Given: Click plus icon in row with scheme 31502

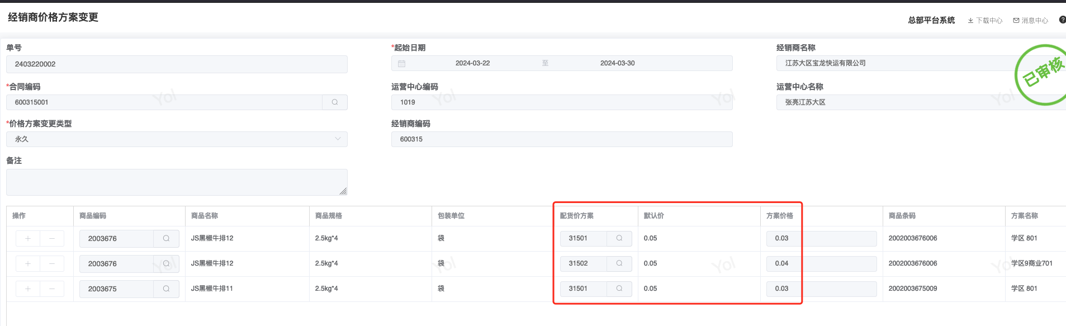Looking at the screenshot, I should click(x=28, y=263).
